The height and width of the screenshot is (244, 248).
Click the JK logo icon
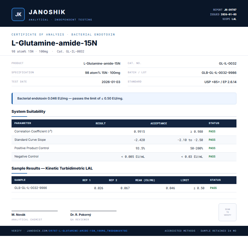click(18, 14)
